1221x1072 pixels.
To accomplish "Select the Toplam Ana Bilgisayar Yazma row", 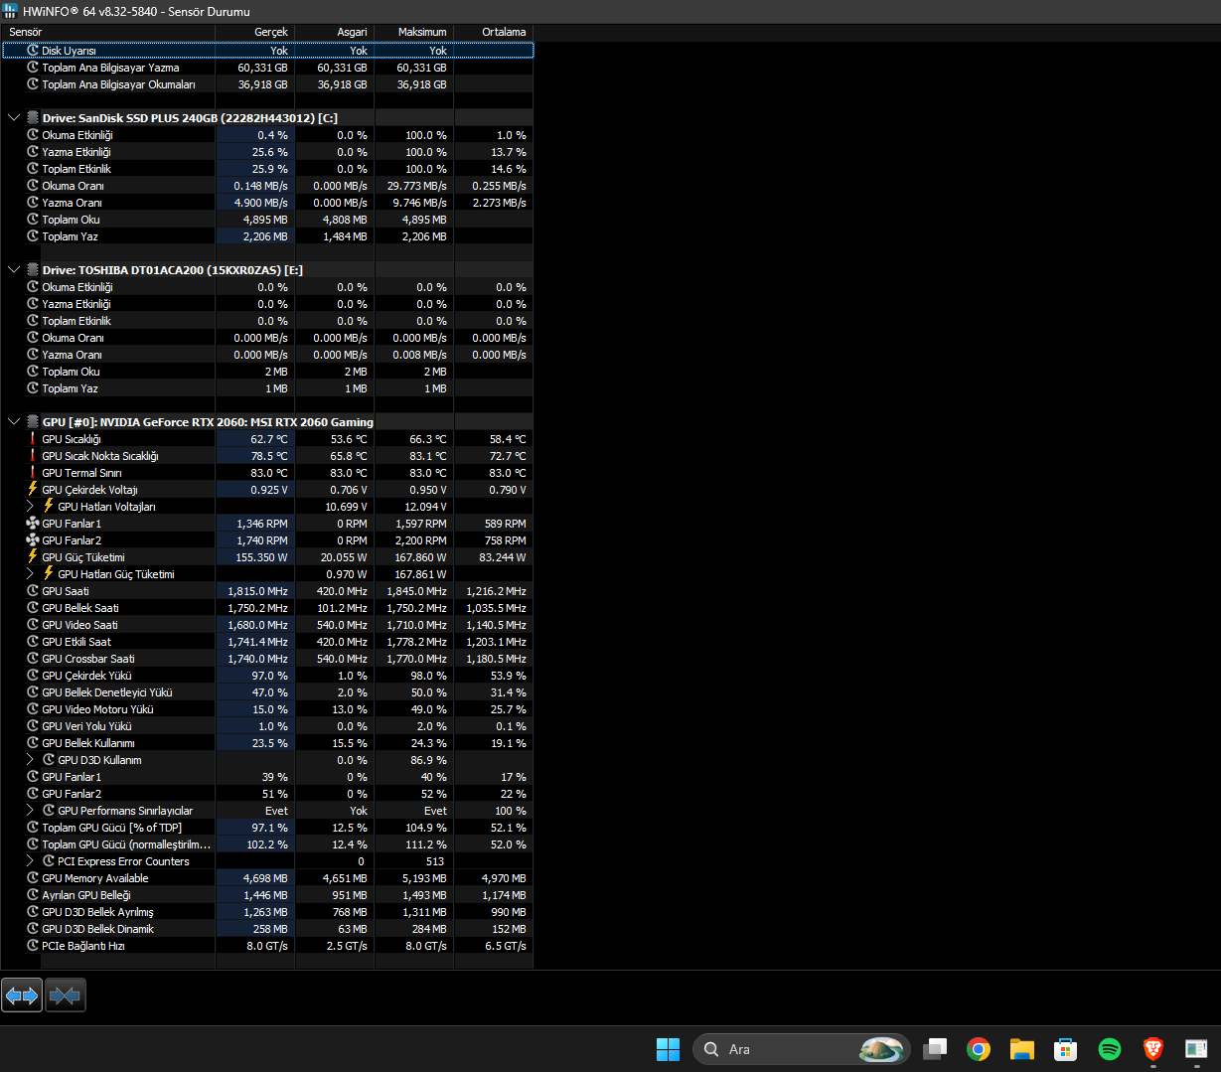I will pos(267,68).
